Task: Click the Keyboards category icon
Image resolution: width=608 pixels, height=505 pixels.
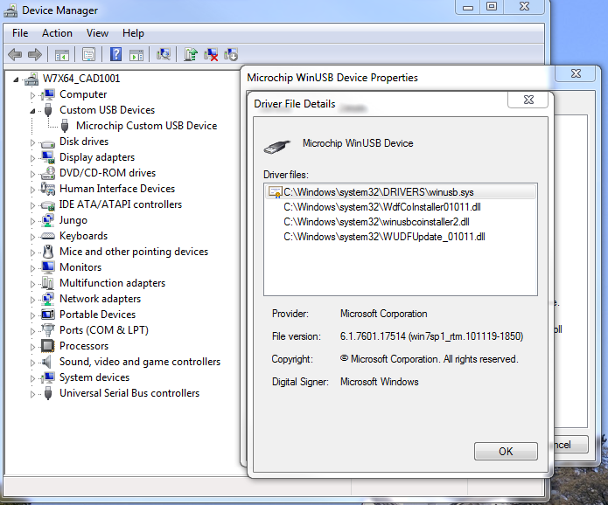Action: (48, 236)
